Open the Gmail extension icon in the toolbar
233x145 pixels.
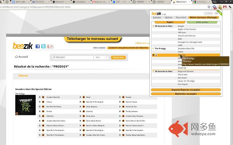[x=225, y=7]
